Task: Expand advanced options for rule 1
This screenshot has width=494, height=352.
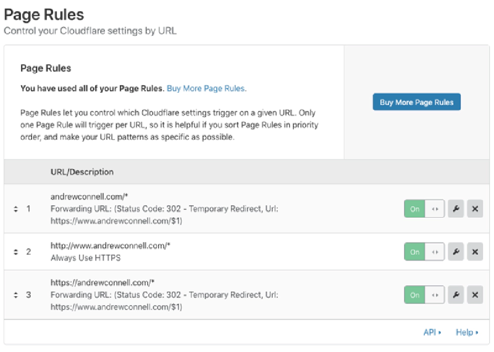Action: (434, 209)
